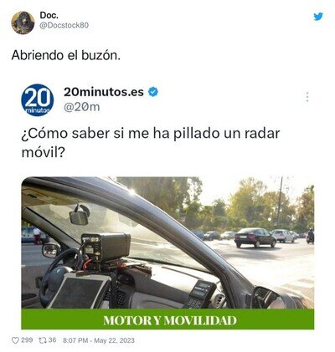Screen dimensions: 335x352
Task: Click the dark sedan in the photo
Action: [x=255, y=237]
